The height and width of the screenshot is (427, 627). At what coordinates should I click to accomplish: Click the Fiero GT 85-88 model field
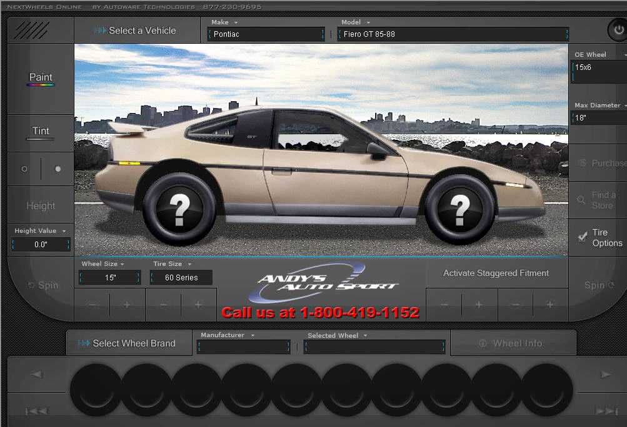point(453,34)
